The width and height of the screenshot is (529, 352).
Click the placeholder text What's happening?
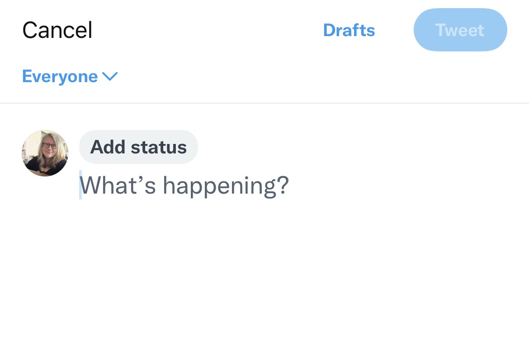184,185
